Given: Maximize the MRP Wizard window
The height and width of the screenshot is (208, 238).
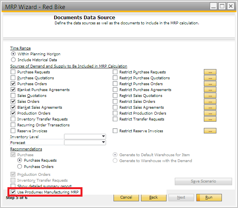Looking at the screenshot, I should [x=222, y=6].
